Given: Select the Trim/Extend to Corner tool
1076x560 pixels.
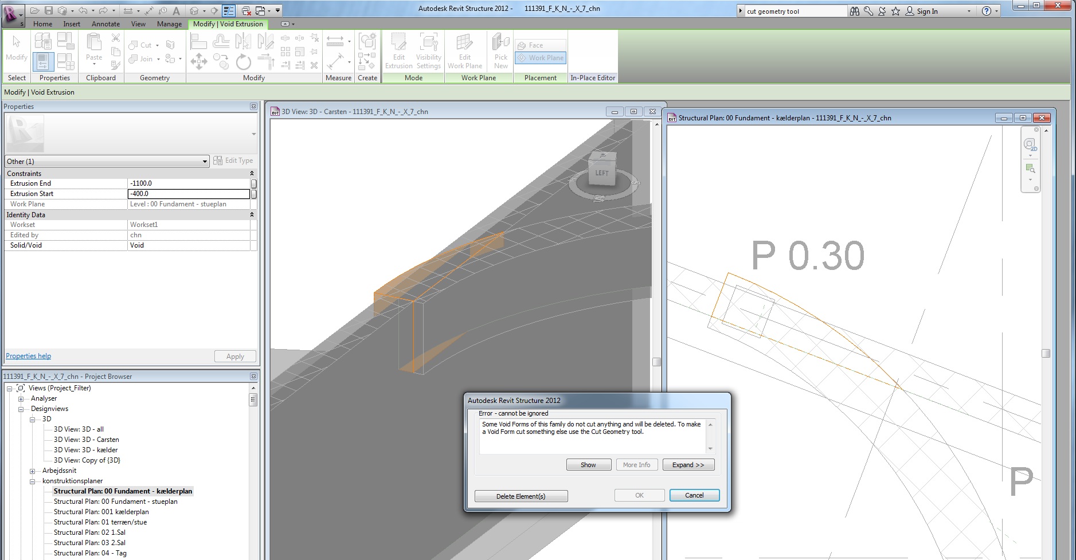Looking at the screenshot, I should tap(265, 61).
